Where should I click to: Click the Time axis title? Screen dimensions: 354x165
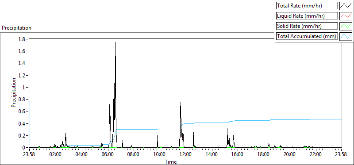pyautogui.click(x=170, y=161)
